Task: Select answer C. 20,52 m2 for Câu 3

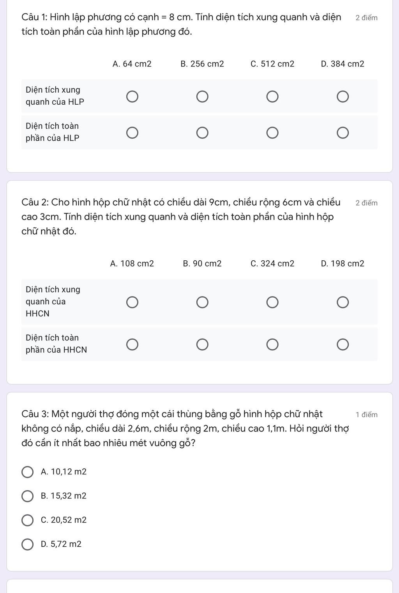Action: pyautogui.click(x=27, y=520)
